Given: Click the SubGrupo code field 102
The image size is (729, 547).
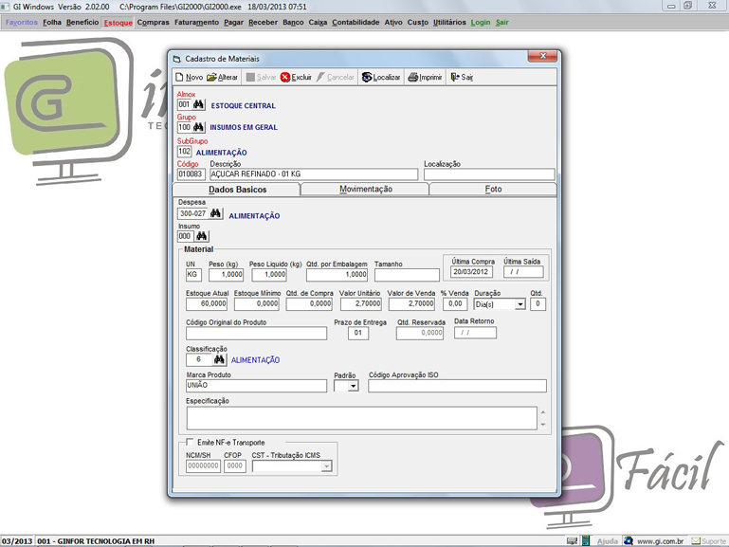Looking at the screenshot, I should coord(184,152).
